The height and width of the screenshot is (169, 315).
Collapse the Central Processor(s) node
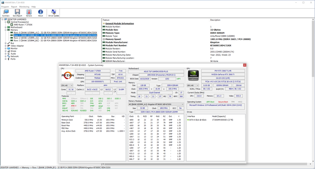click(x=6, y=22)
